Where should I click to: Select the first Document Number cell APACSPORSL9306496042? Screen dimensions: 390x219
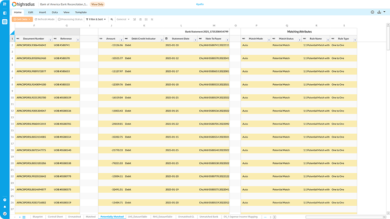pos(31,45)
